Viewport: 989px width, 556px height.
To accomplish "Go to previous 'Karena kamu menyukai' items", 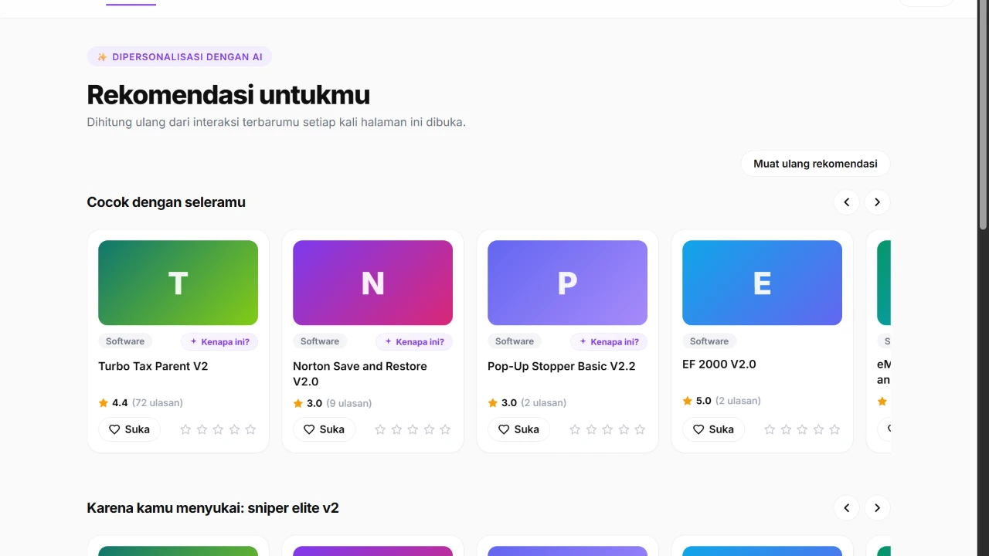I will (x=847, y=508).
